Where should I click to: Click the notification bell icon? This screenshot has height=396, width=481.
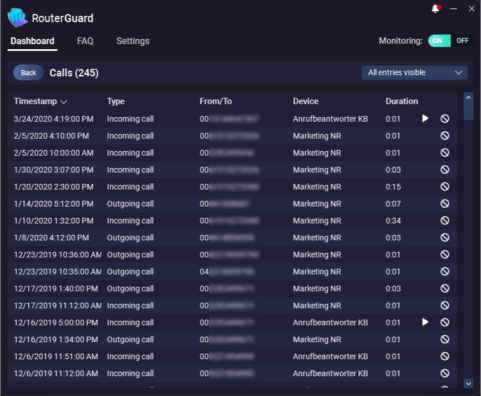pos(435,8)
